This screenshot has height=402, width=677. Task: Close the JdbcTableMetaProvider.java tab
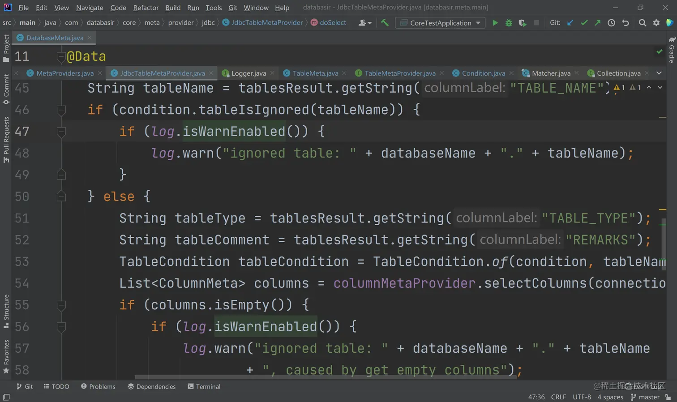click(x=211, y=73)
